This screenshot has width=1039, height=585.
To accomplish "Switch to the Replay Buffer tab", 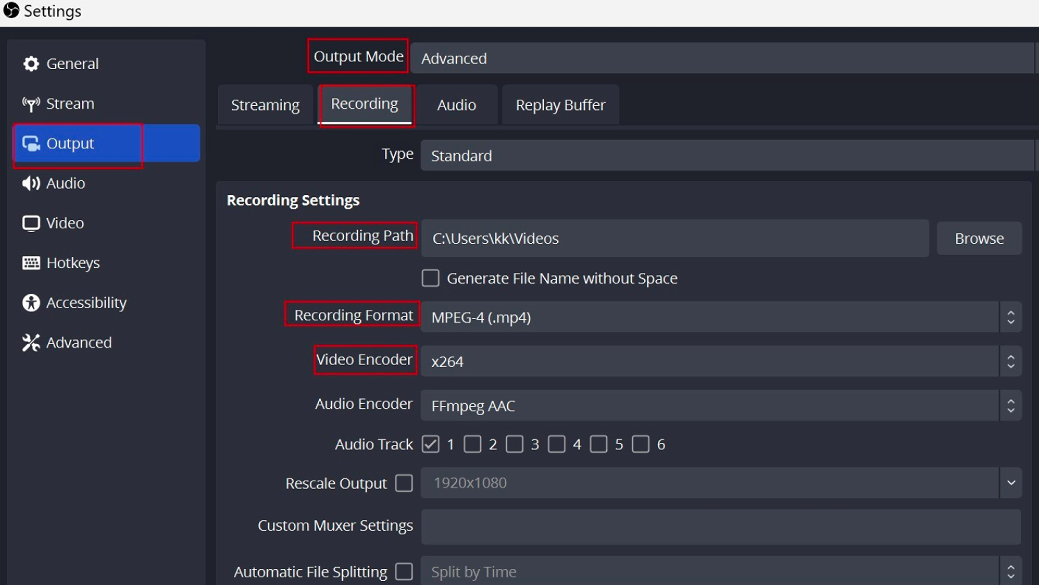I will tap(560, 105).
